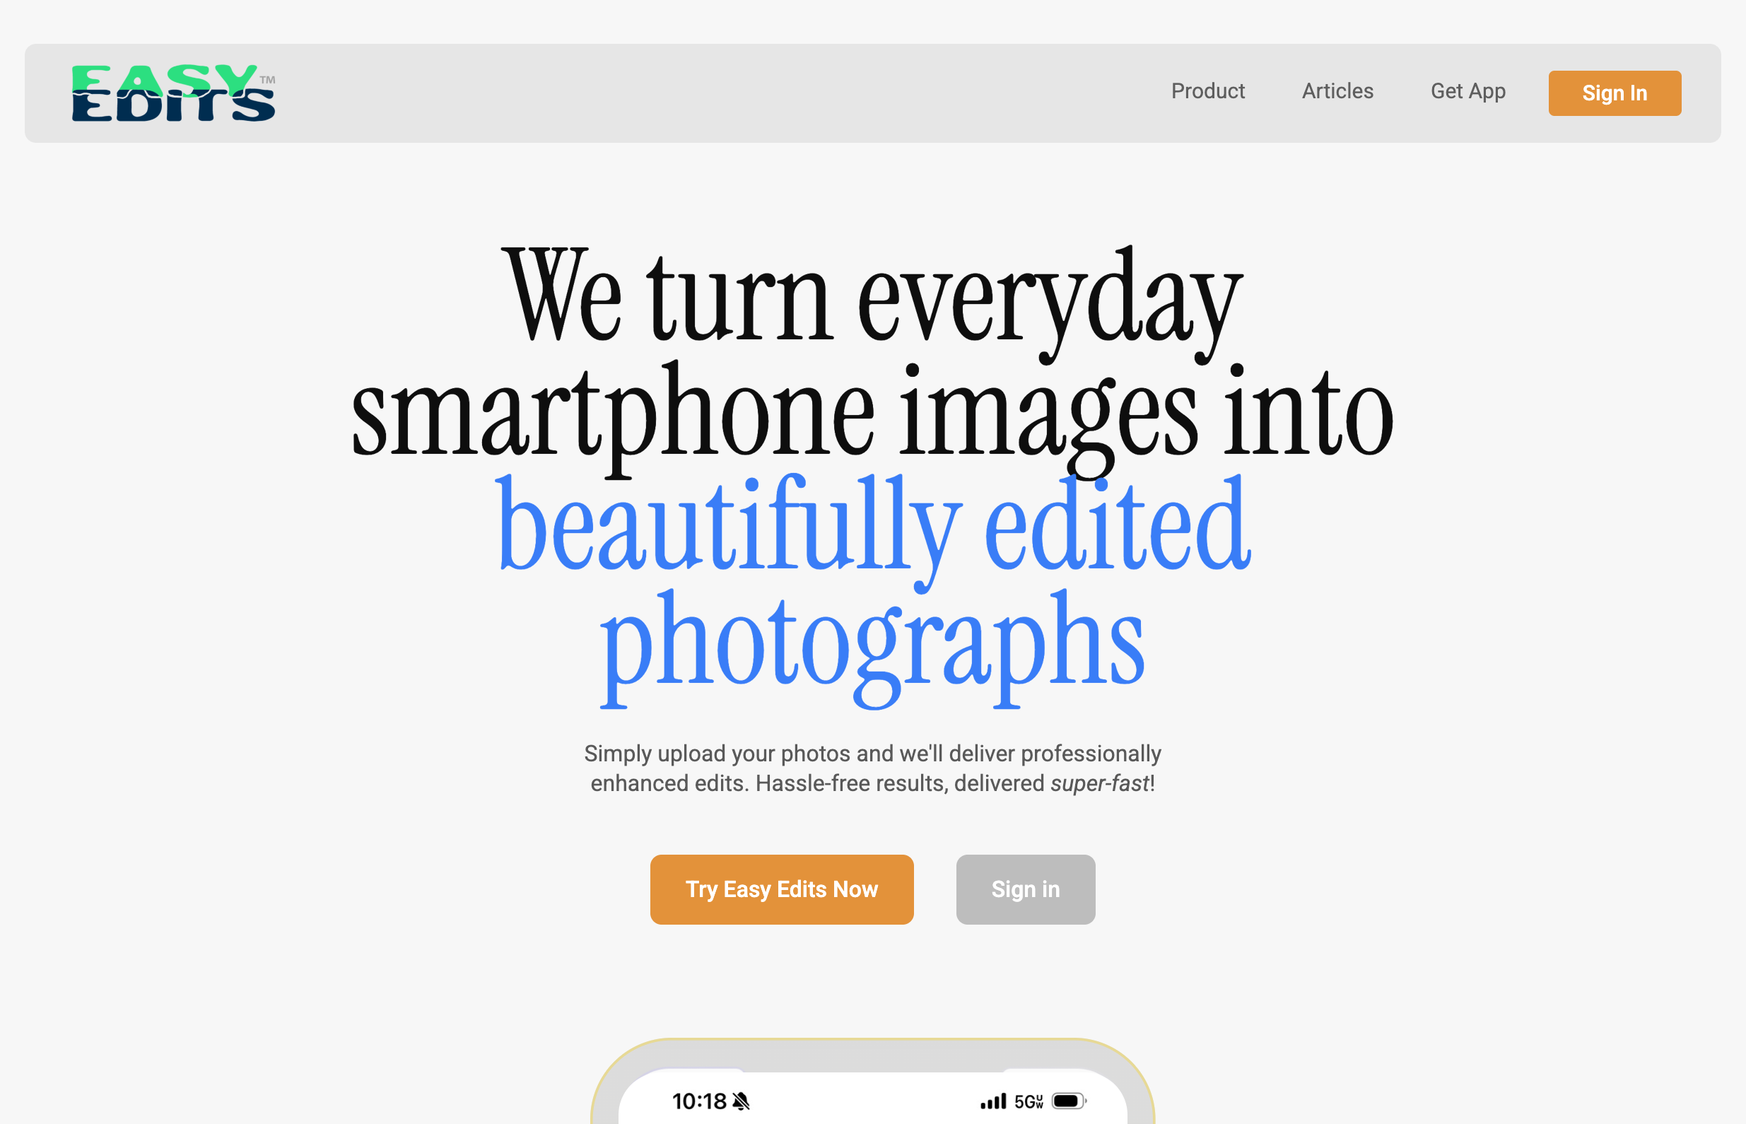The width and height of the screenshot is (1746, 1124).
Task: Click the gray Sign in button
Action: coord(1025,890)
